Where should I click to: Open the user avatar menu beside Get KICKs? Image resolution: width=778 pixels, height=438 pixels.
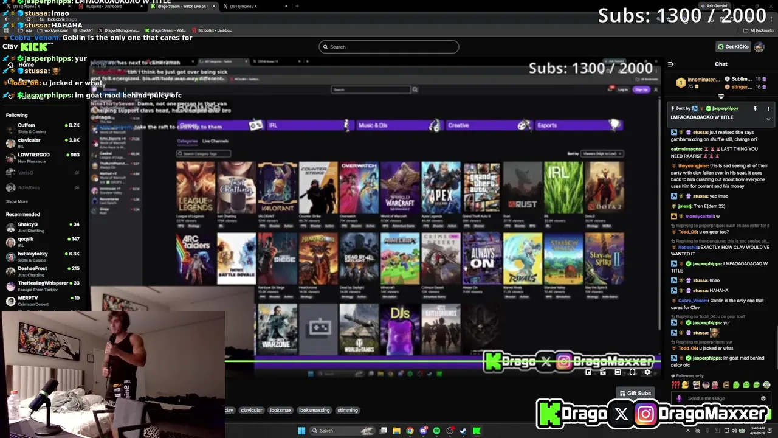759,47
